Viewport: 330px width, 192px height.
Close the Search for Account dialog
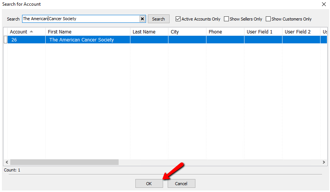tap(324, 4)
